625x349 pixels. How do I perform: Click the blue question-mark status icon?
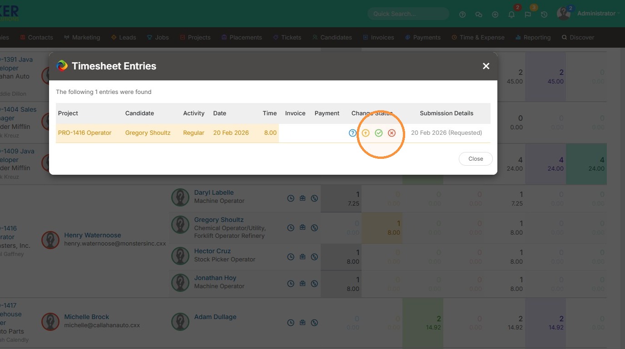(x=352, y=133)
